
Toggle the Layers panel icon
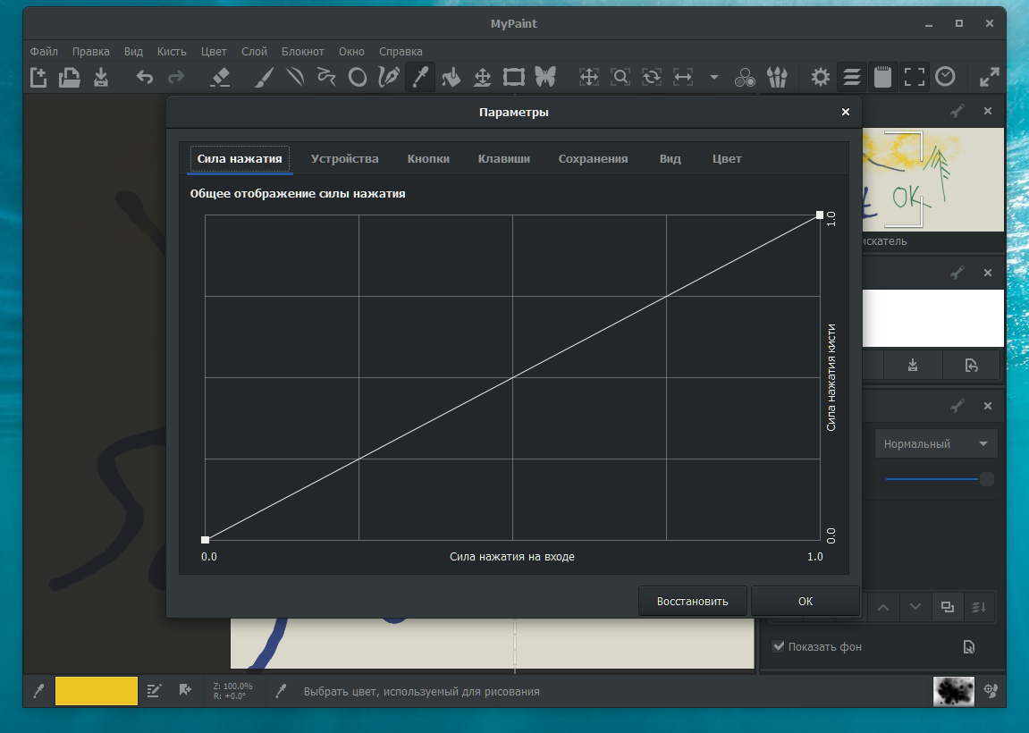(x=852, y=78)
